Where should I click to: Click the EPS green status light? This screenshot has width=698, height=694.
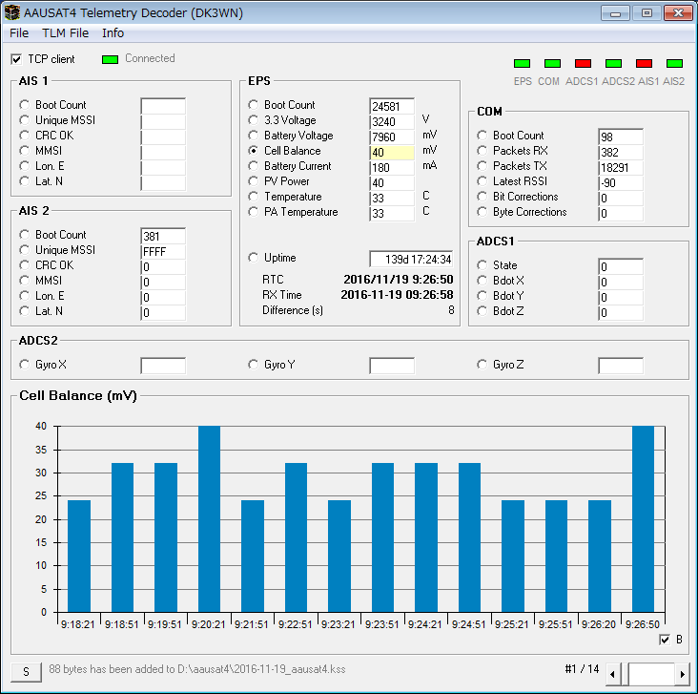tap(523, 63)
